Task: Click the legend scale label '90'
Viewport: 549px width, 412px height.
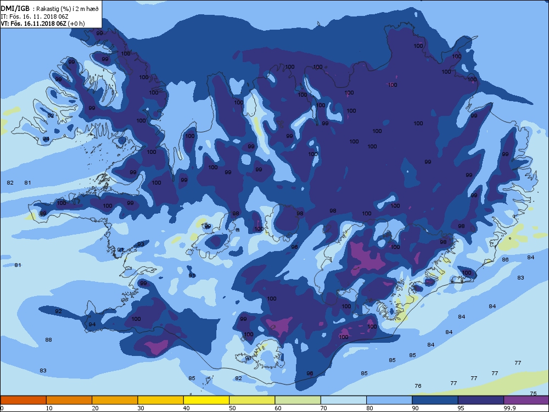Action: coord(415,408)
